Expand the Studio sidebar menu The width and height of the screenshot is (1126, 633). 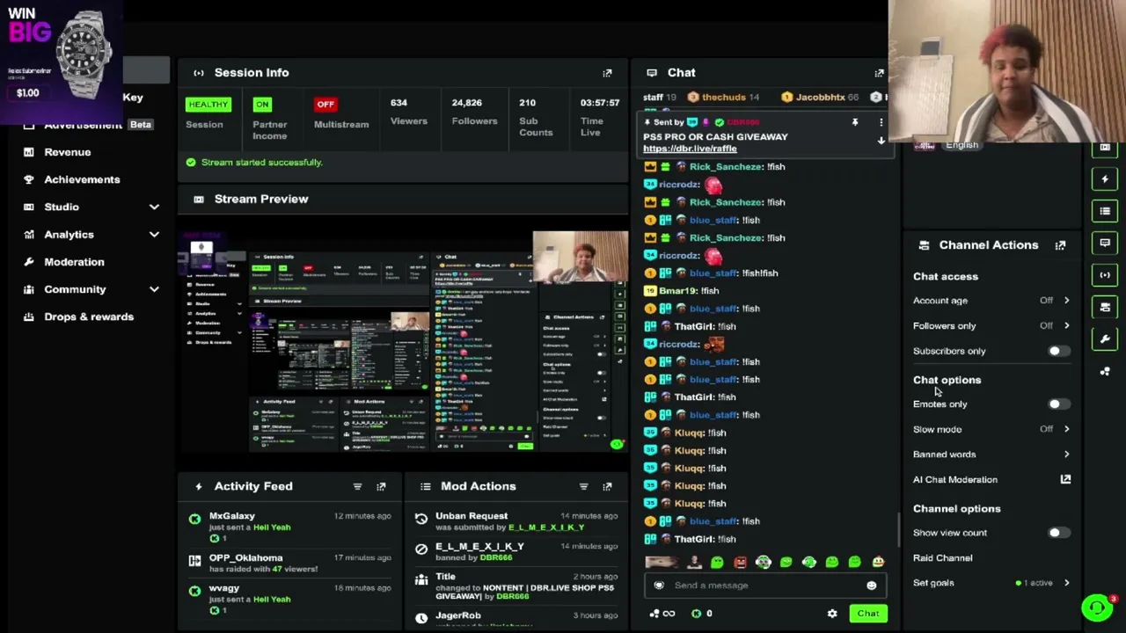pos(154,207)
